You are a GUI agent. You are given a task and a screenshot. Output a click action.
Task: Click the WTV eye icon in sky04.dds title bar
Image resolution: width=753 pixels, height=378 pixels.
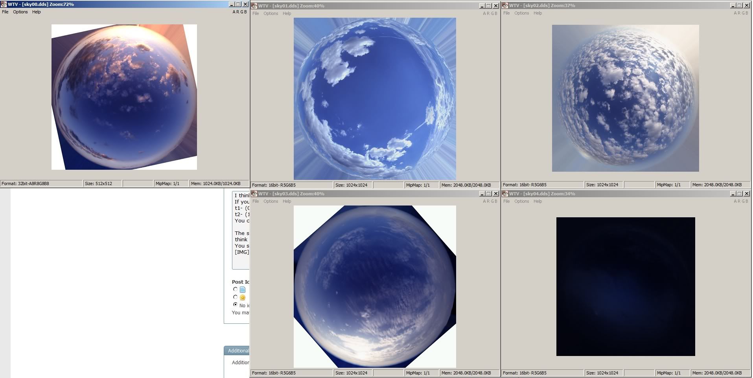point(505,194)
